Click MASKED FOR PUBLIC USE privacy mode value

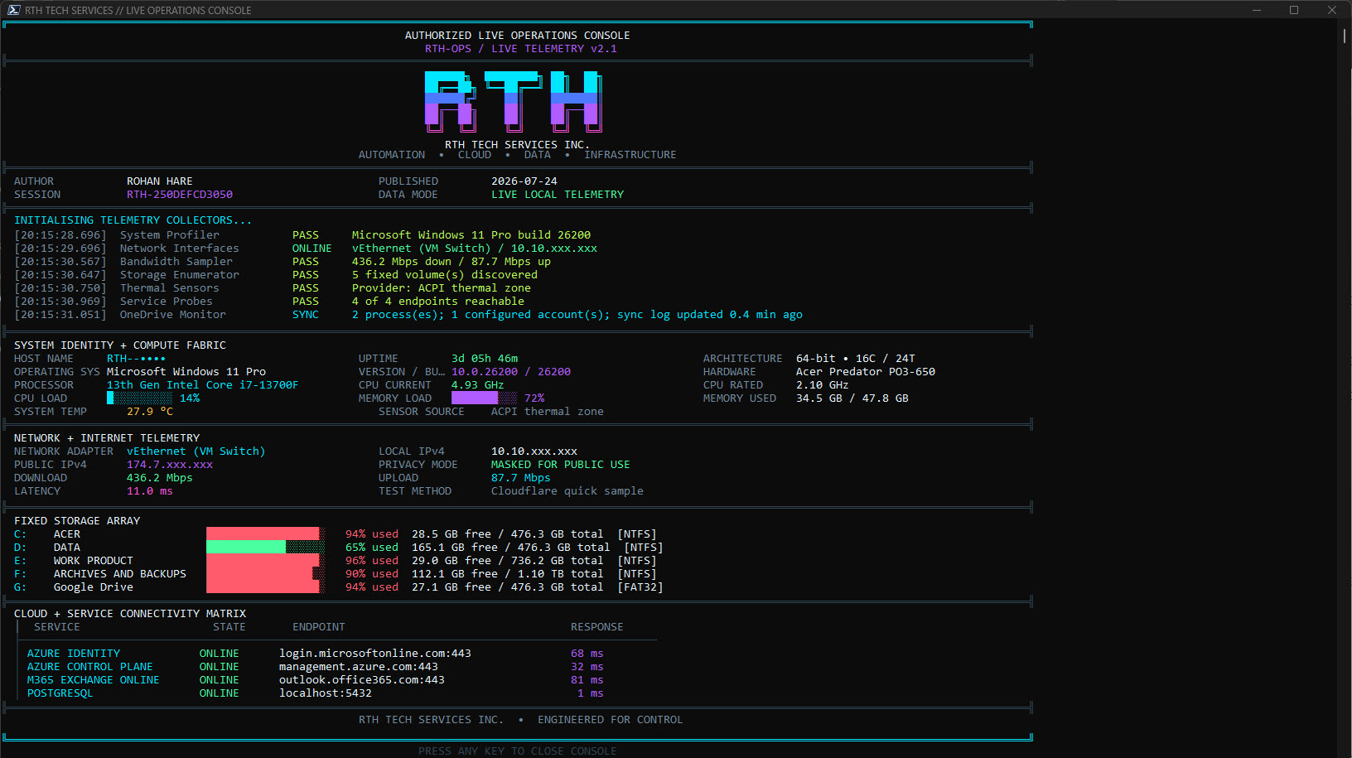561,465
